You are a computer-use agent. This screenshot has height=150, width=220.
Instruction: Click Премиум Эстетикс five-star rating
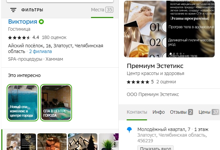[x=138, y=82]
